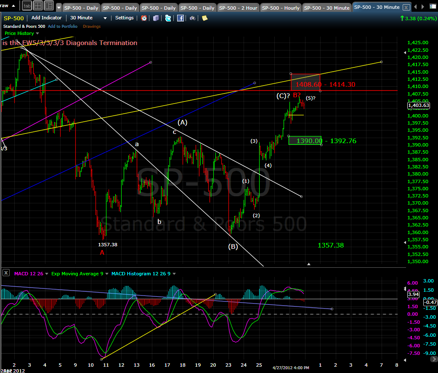Click the yellow SP-500 symbol label
This screenshot has width=438, height=373.
pyautogui.click(x=14, y=18)
